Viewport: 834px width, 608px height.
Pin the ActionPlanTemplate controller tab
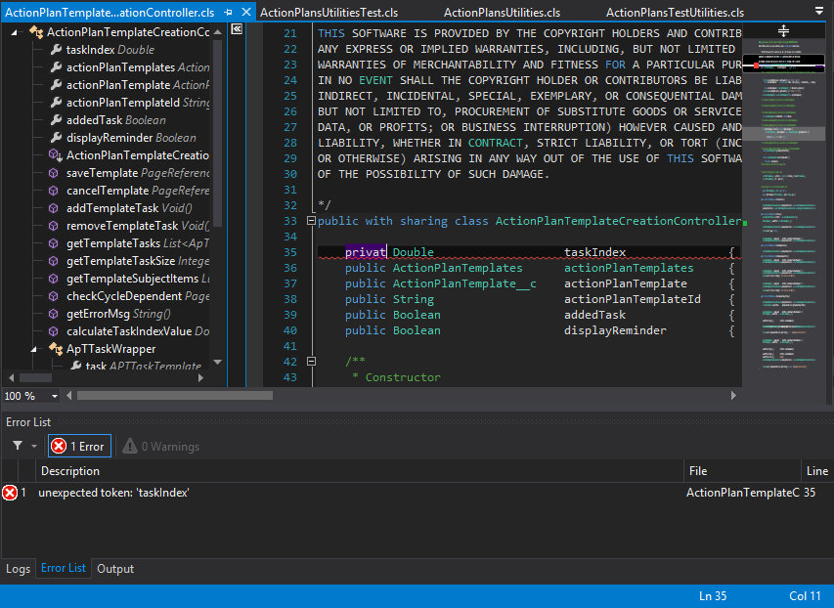pyautogui.click(x=228, y=12)
